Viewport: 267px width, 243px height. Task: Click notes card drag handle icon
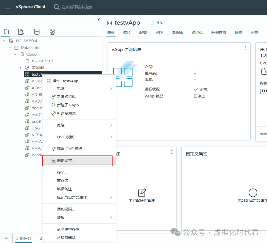pos(172,152)
